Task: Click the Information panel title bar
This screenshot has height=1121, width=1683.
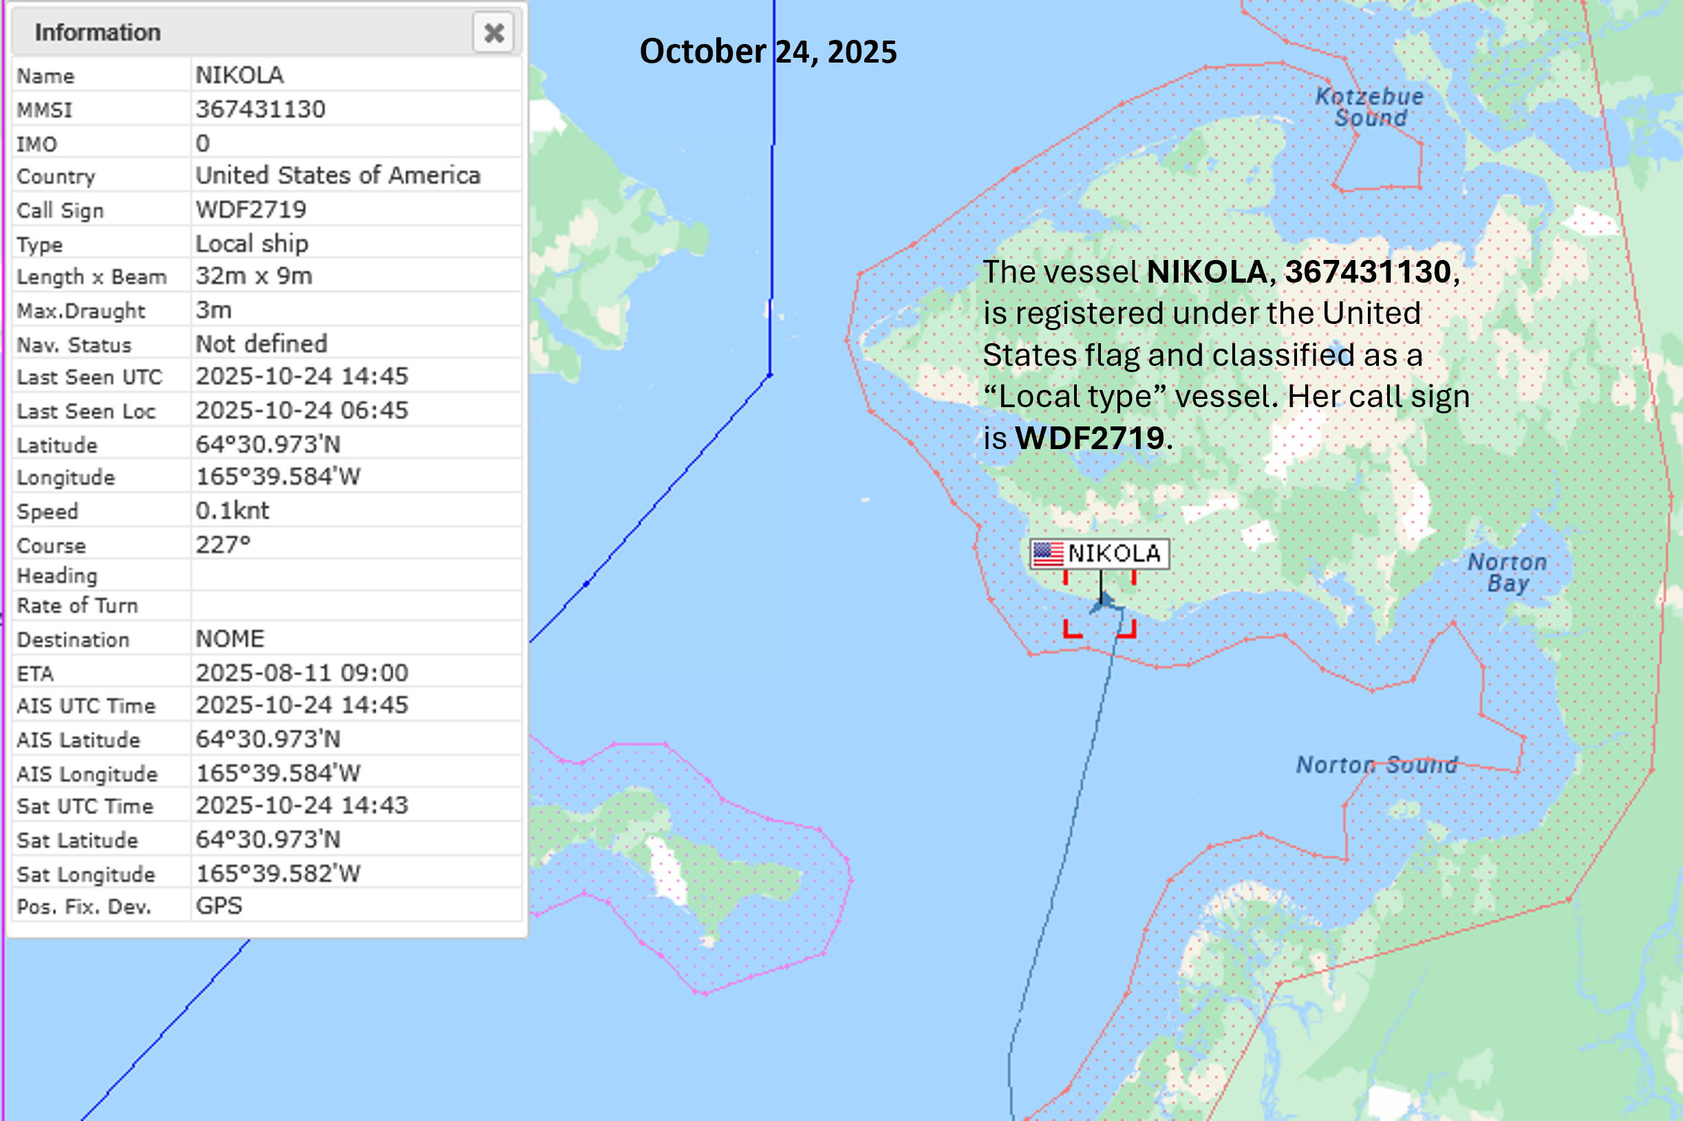Action: (243, 33)
